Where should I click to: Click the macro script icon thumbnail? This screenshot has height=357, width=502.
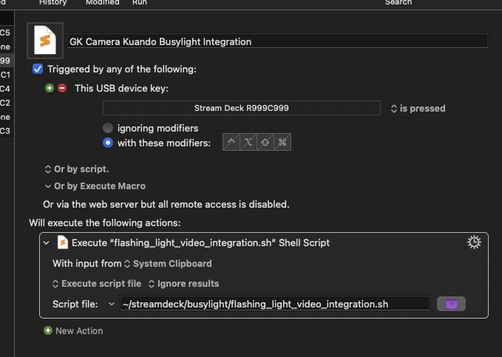click(x=45, y=41)
